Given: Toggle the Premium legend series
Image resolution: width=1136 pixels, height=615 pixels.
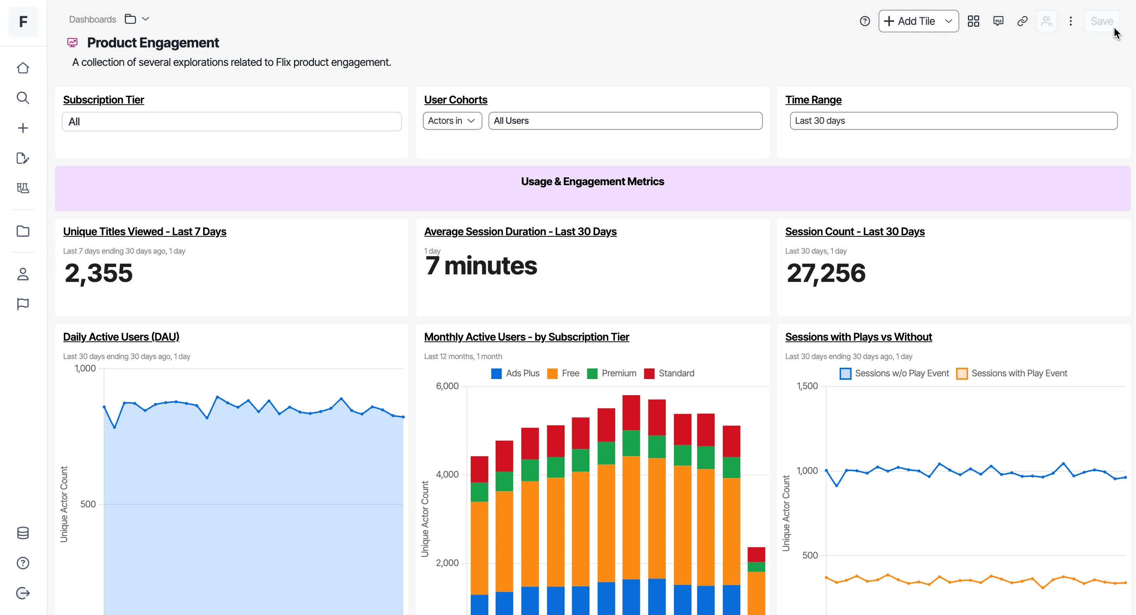Looking at the screenshot, I should (612, 373).
